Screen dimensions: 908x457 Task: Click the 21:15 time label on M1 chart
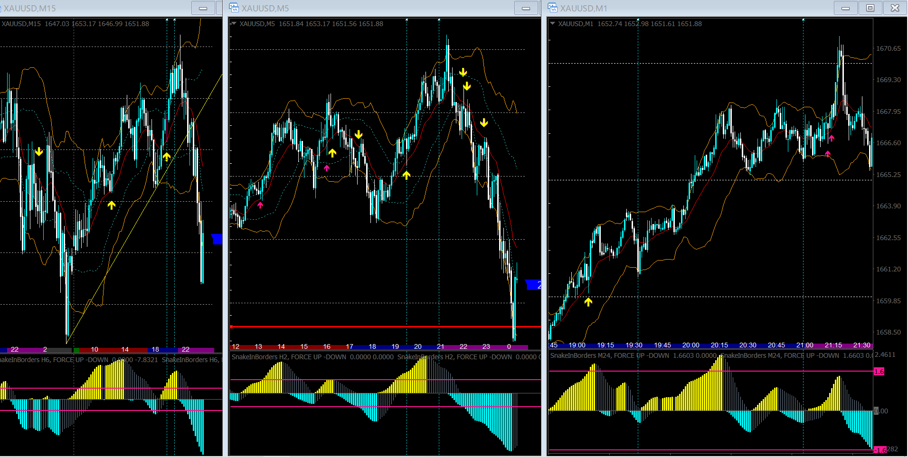(833, 345)
